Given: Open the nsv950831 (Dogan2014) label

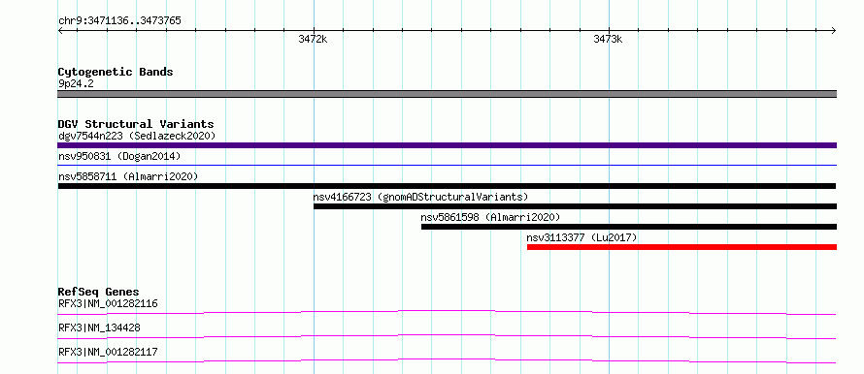Looking at the screenshot, I should (119, 156).
